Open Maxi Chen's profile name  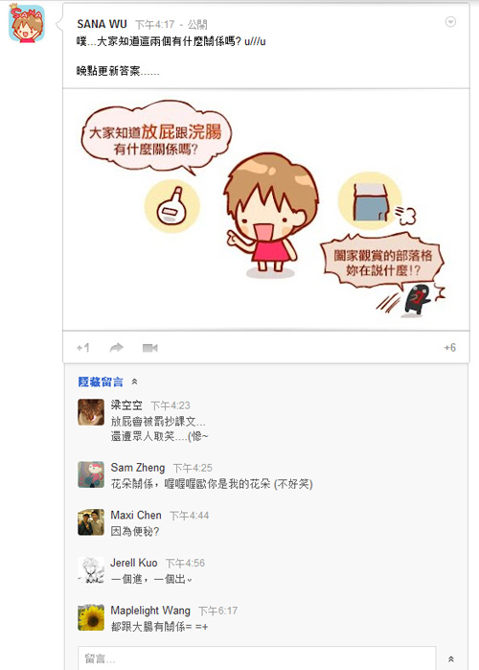(136, 515)
